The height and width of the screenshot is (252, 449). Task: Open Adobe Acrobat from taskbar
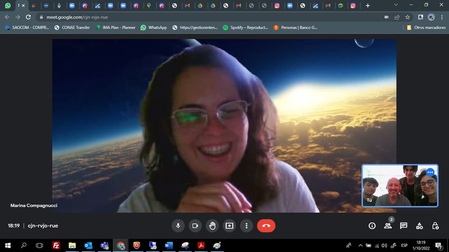coord(201,245)
